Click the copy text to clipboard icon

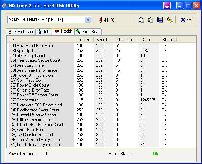pyautogui.click(x=141, y=20)
